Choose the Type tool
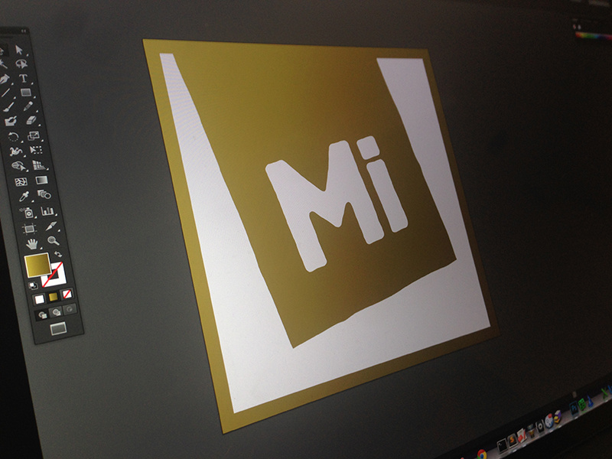Image resolution: width=612 pixels, height=459 pixels. tap(24, 78)
